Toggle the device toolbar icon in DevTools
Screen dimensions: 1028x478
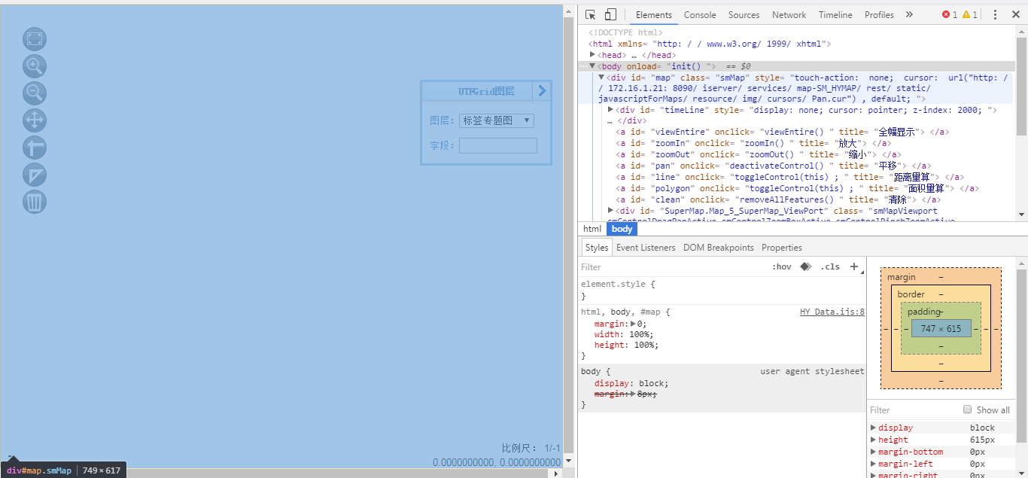[610, 15]
